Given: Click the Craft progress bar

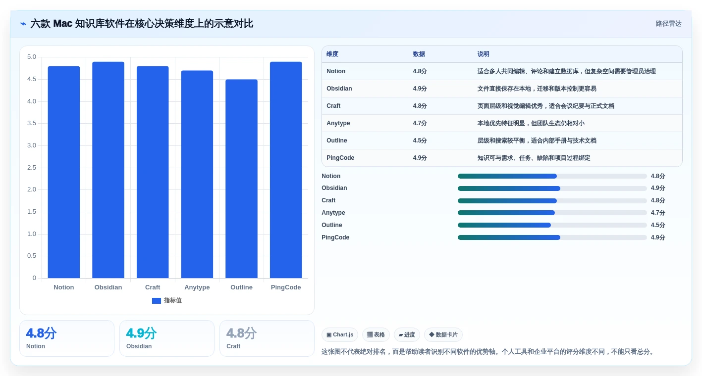Looking at the screenshot, I should [552, 201].
